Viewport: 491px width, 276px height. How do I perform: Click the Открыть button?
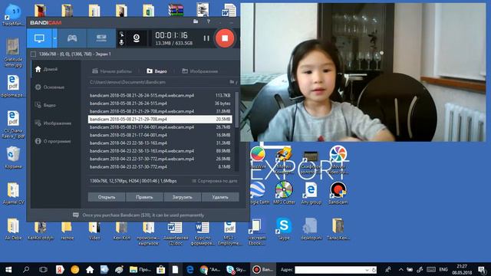(107, 197)
